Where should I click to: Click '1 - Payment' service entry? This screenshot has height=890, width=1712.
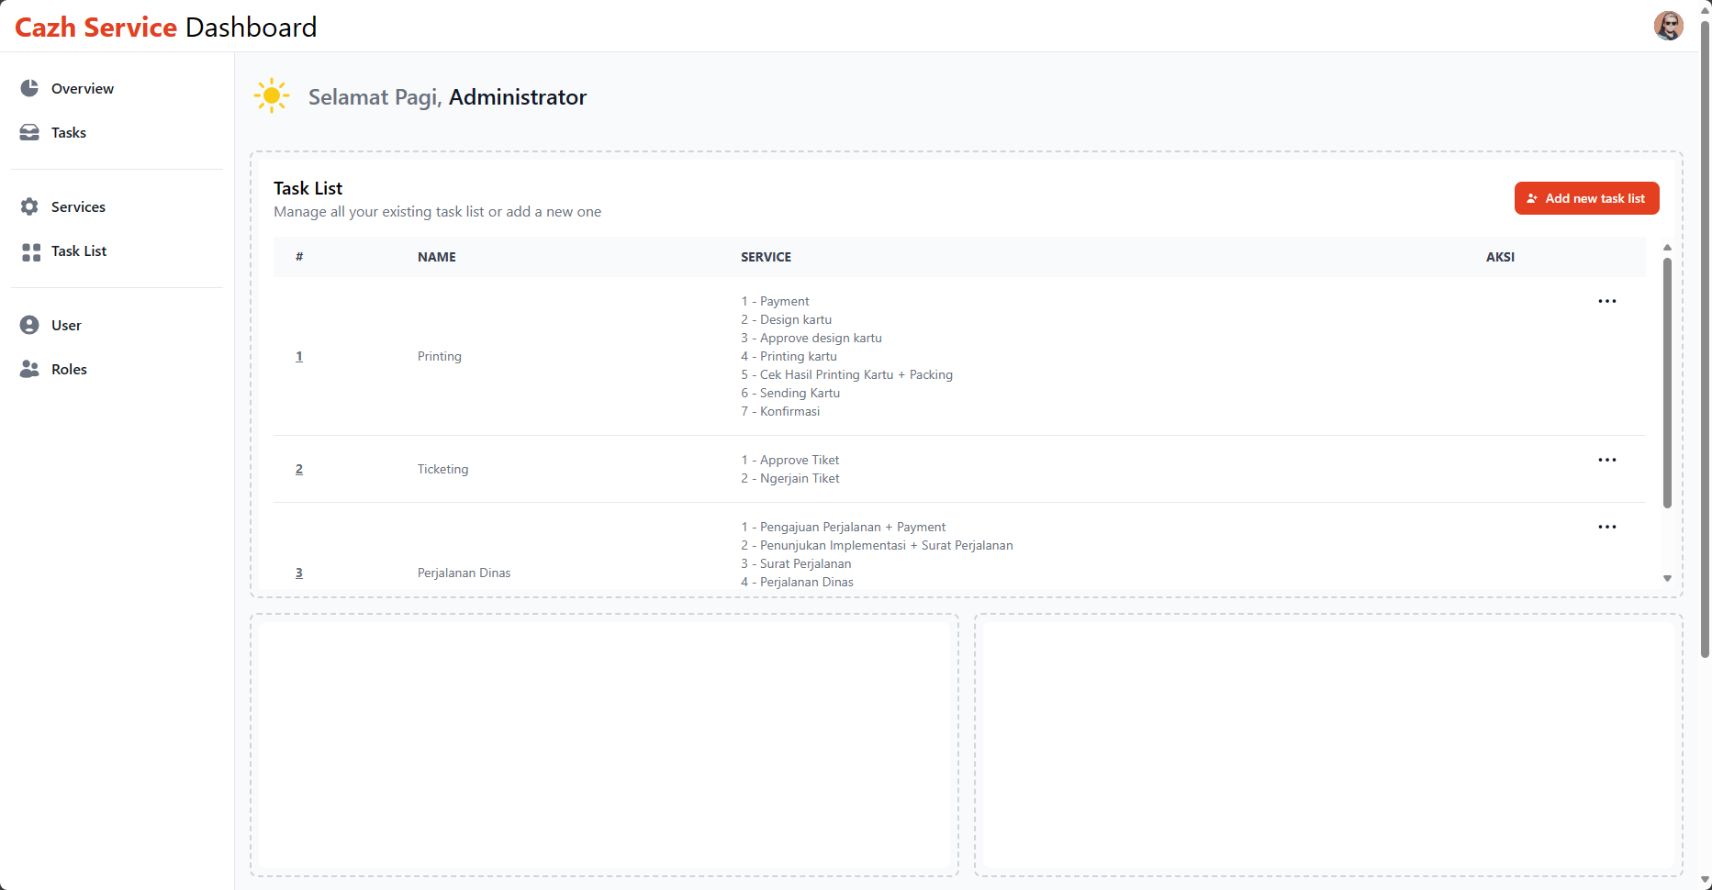click(x=776, y=301)
